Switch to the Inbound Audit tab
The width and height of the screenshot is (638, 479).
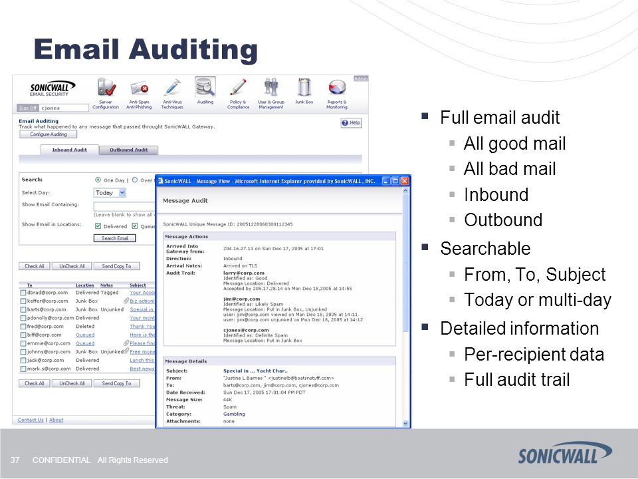point(69,150)
